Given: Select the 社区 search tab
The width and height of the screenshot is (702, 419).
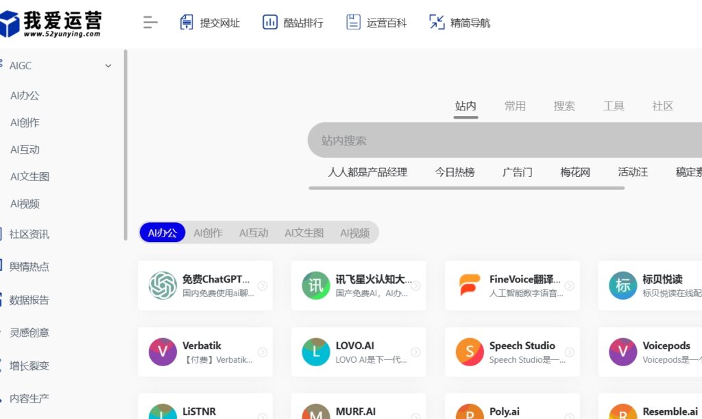Looking at the screenshot, I should pyautogui.click(x=663, y=106).
